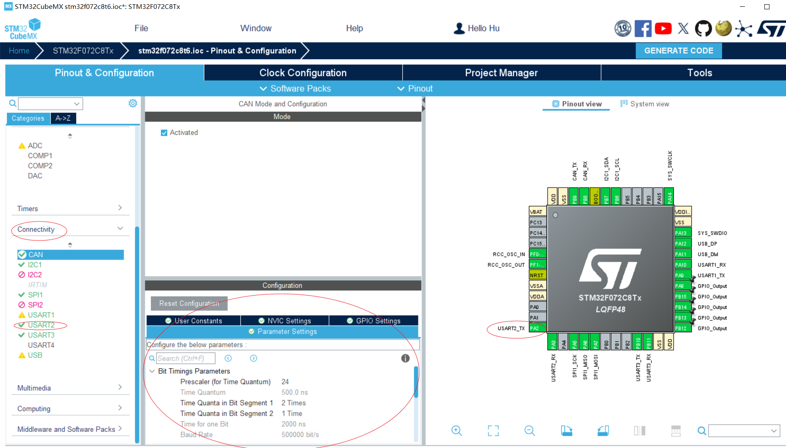The width and height of the screenshot is (786, 448).
Task: Click the fit-to-screen icon below the chip
Action: click(493, 431)
